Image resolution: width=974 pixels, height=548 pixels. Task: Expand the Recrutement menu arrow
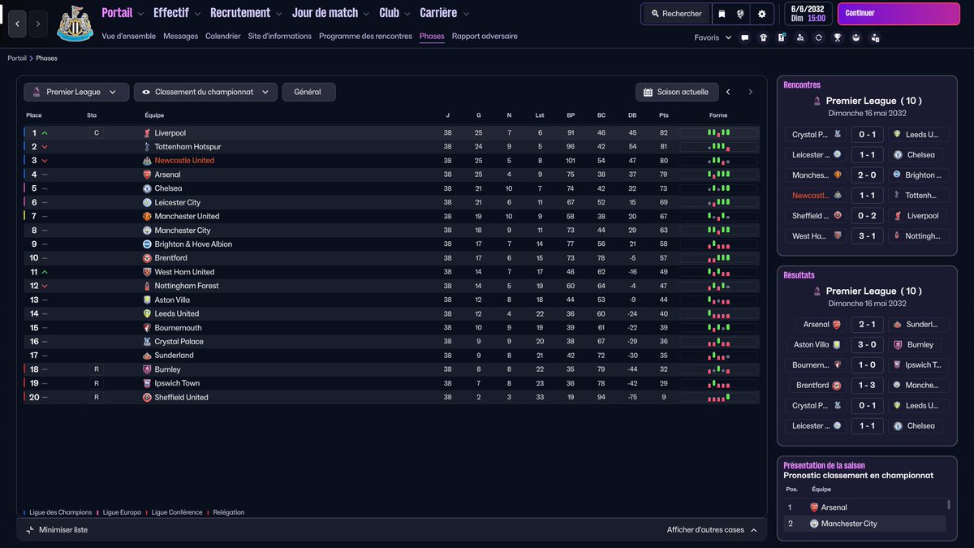pyautogui.click(x=279, y=14)
